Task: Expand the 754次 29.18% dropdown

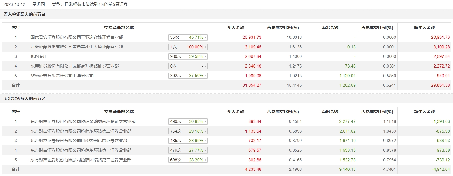Action: click(188, 131)
